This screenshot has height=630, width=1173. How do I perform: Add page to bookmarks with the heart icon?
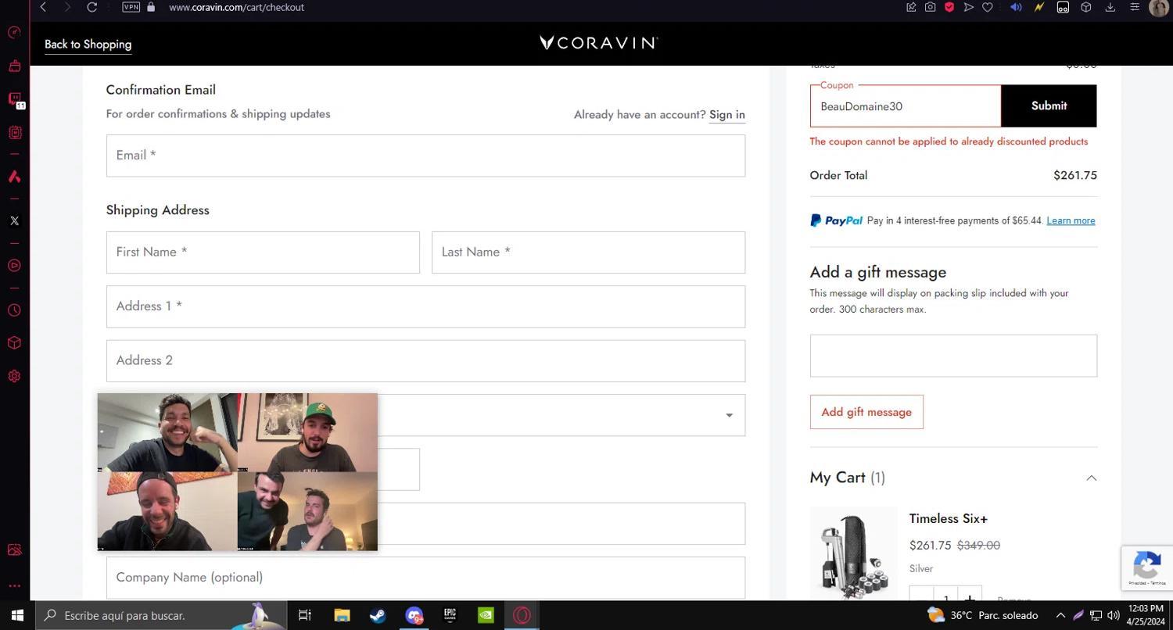(988, 7)
